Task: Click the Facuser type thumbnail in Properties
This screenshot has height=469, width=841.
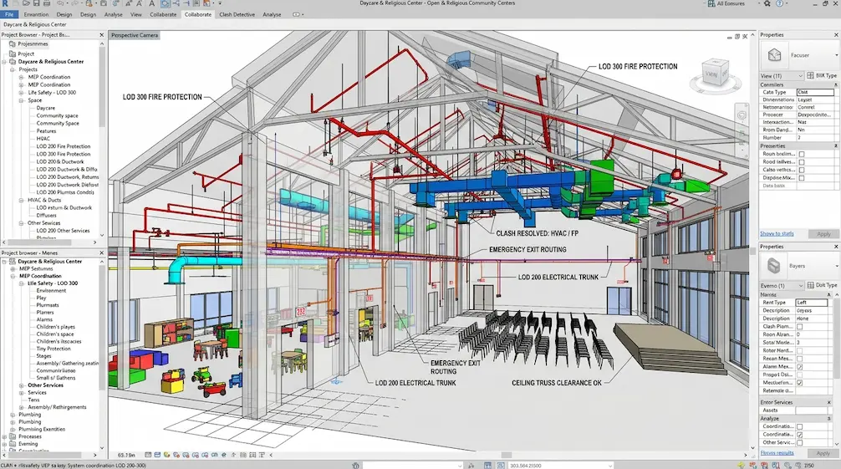Action: click(774, 54)
